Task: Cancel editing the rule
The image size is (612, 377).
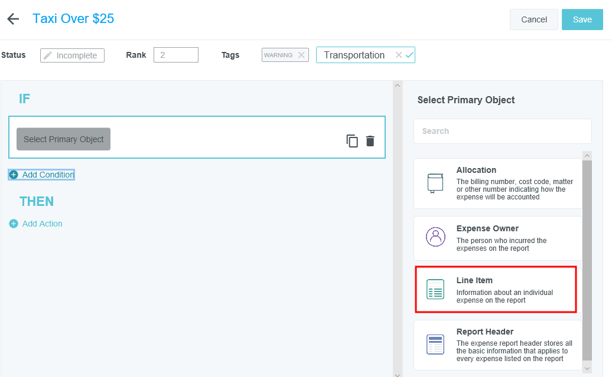Action: click(533, 19)
